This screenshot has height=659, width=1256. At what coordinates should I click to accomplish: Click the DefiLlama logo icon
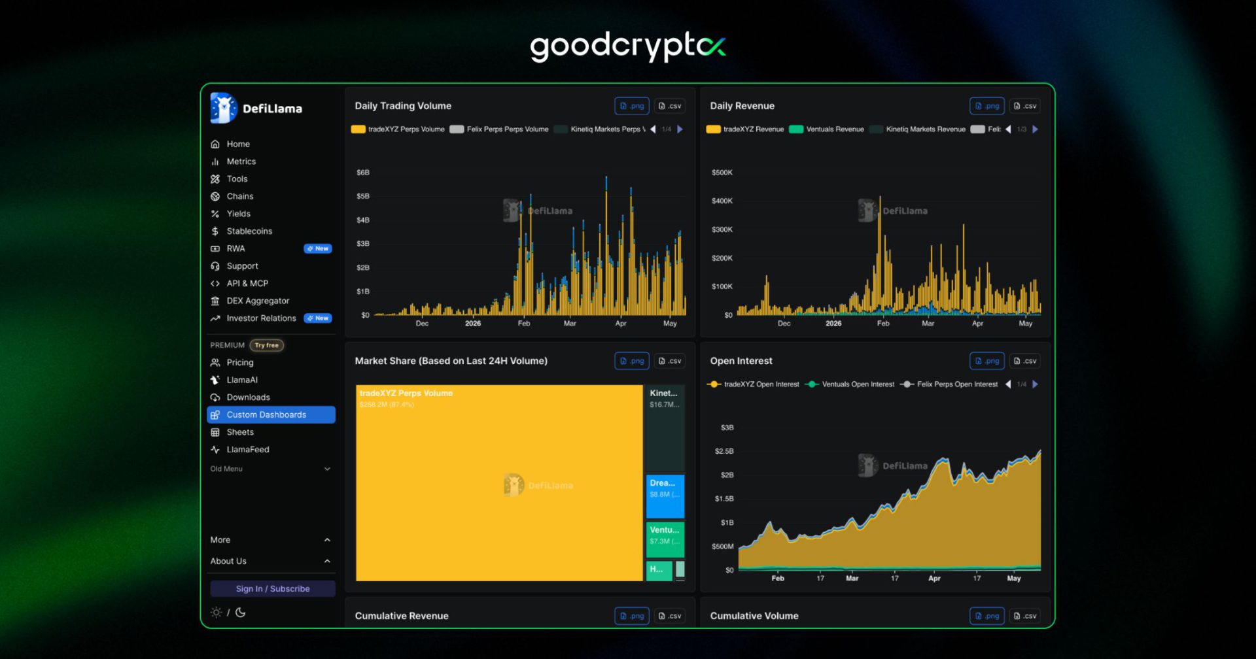tap(223, 108)
